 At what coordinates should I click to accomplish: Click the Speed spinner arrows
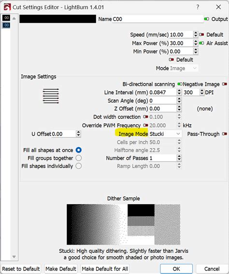tap(196, 34)
